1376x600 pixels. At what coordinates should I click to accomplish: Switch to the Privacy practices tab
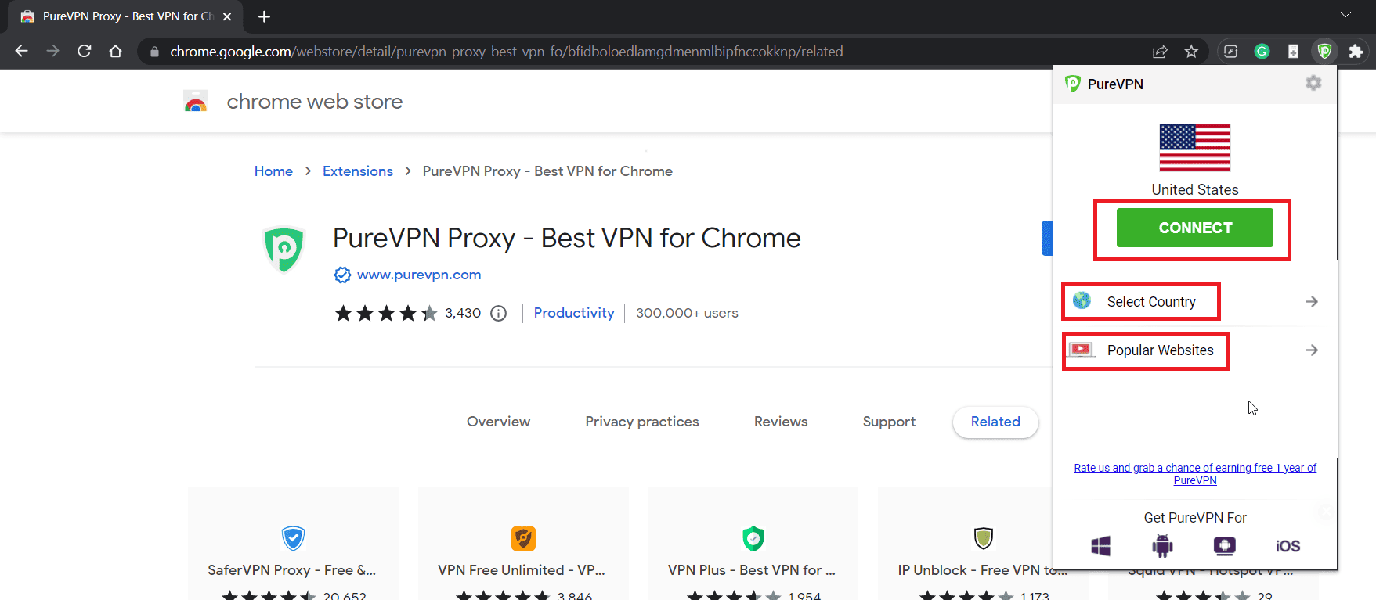click(642, 422)
